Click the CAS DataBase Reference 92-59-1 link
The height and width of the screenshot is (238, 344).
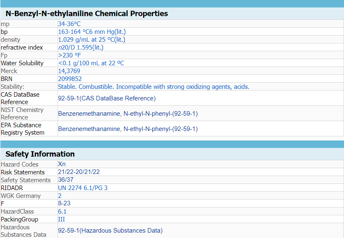107,98
